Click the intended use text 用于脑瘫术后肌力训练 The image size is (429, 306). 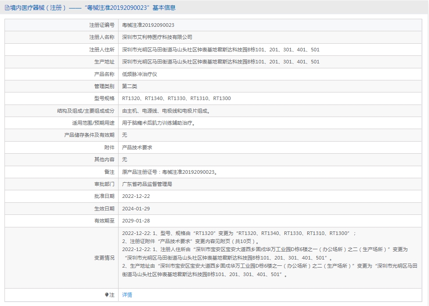coord(159,123)
